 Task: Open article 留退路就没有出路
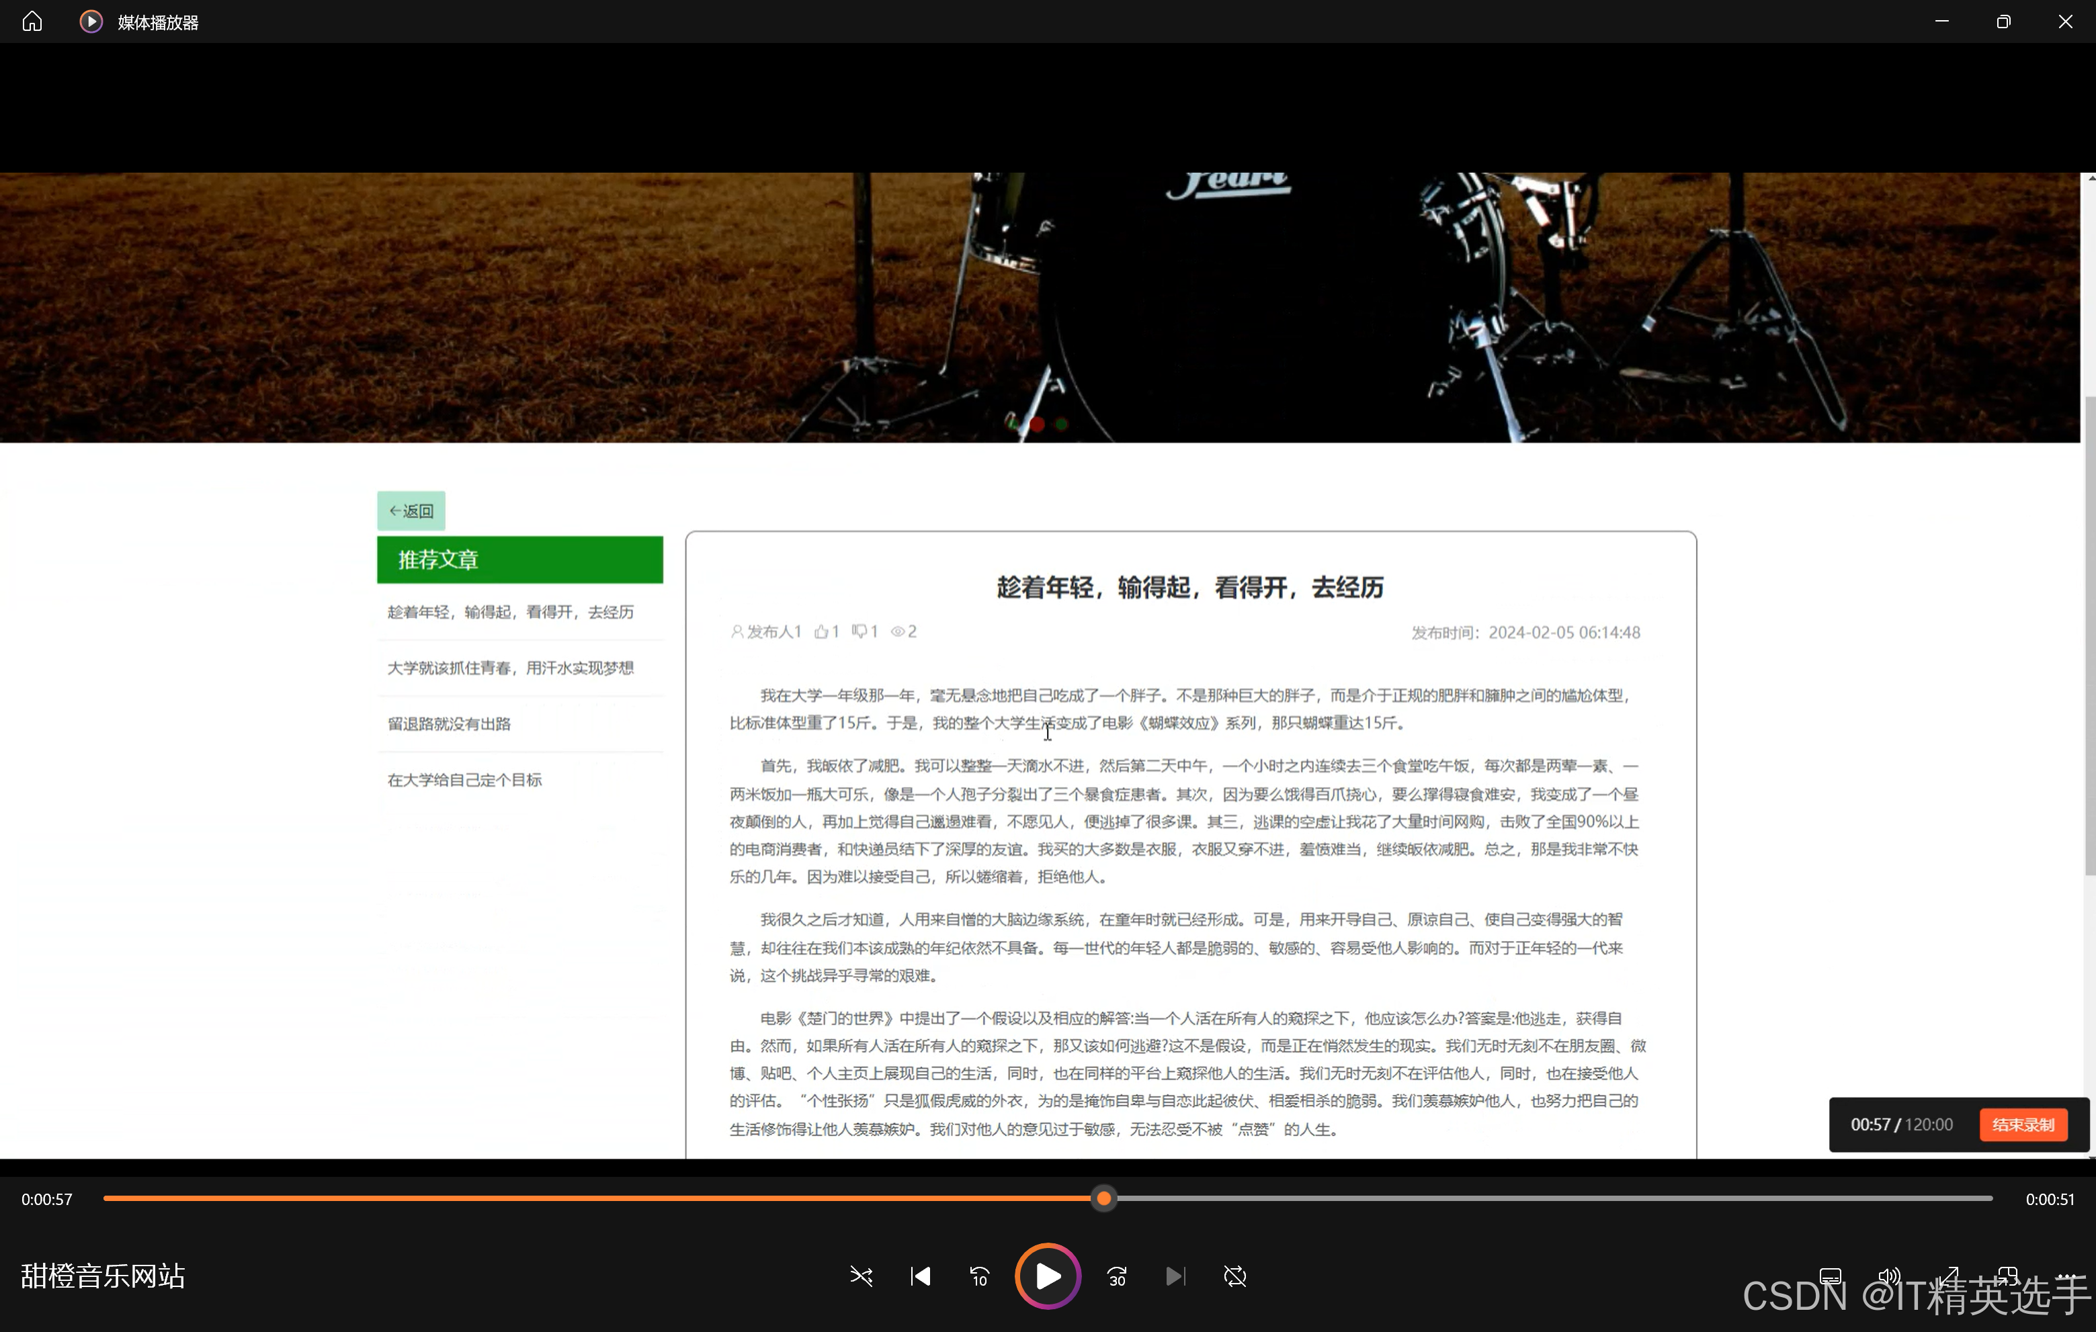pos(449,724)
